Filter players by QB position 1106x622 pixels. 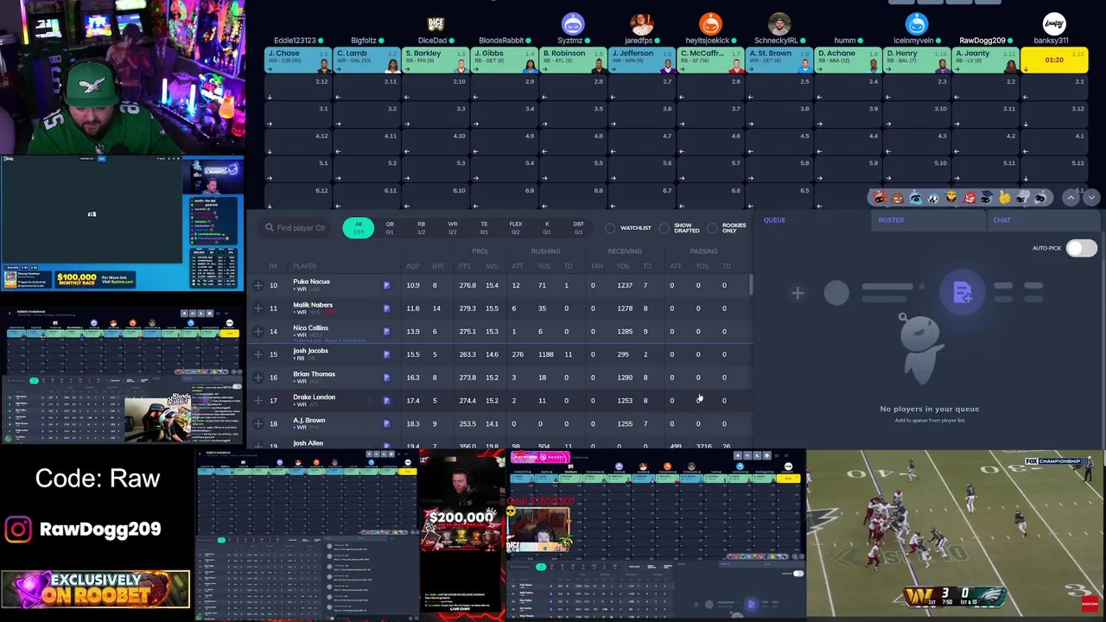point(390,228)
